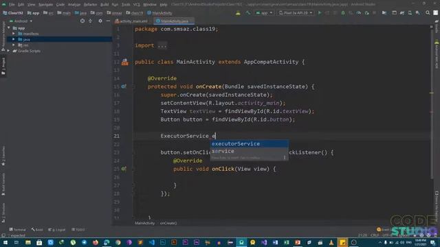440x247 pixels.
Task: Click the override gutter icon on line 15
Action: tap(124, 86)
